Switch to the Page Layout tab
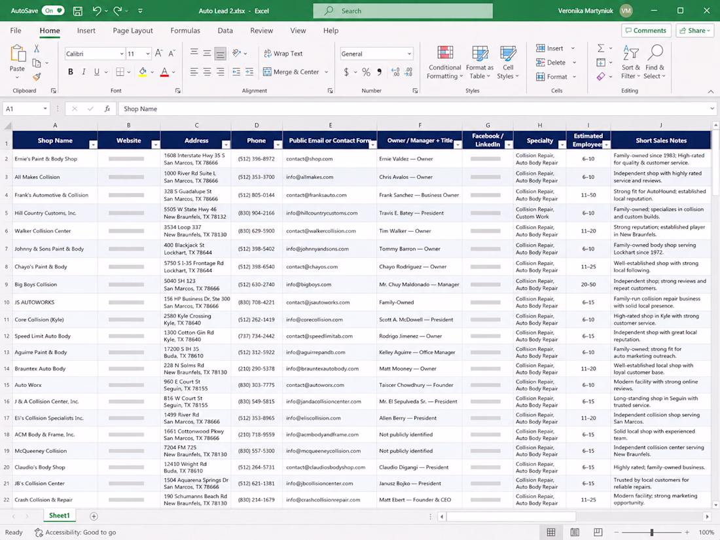Screen dimensions: 720x540 [133, 30]
